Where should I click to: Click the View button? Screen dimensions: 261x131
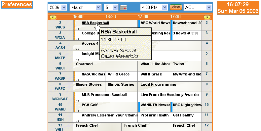tap(176, 7)
